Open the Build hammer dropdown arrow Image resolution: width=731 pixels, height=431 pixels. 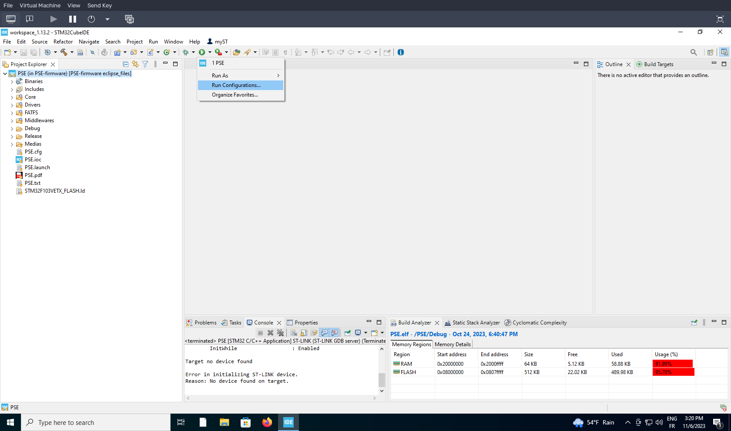[x=72, y=52]
